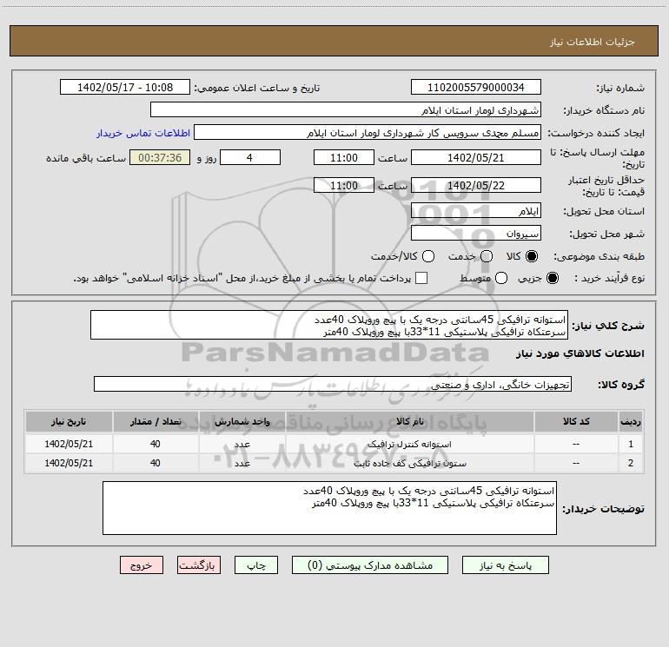Toggle the Islamic treasury bonds payment checkbox
This screenshot has height=647, width=669.
421,278
